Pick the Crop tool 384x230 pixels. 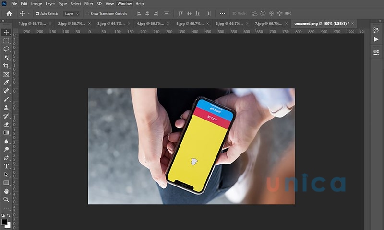6,66
